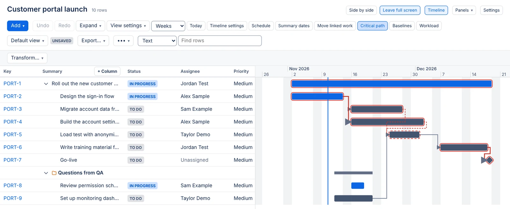The height and width of the screenshot is (209, 510).
Task: Open Timeline settings
Action: tap(227, 26)
